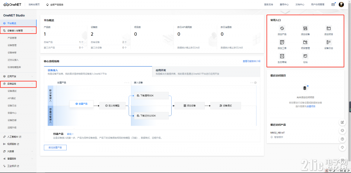The image size is (351, 173).
Task: Select 设备日志 in the sidebar menu
Action: 12,105
